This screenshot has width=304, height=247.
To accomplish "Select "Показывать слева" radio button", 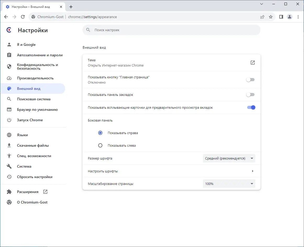I will pyautogui.click(x=100, y=145).
